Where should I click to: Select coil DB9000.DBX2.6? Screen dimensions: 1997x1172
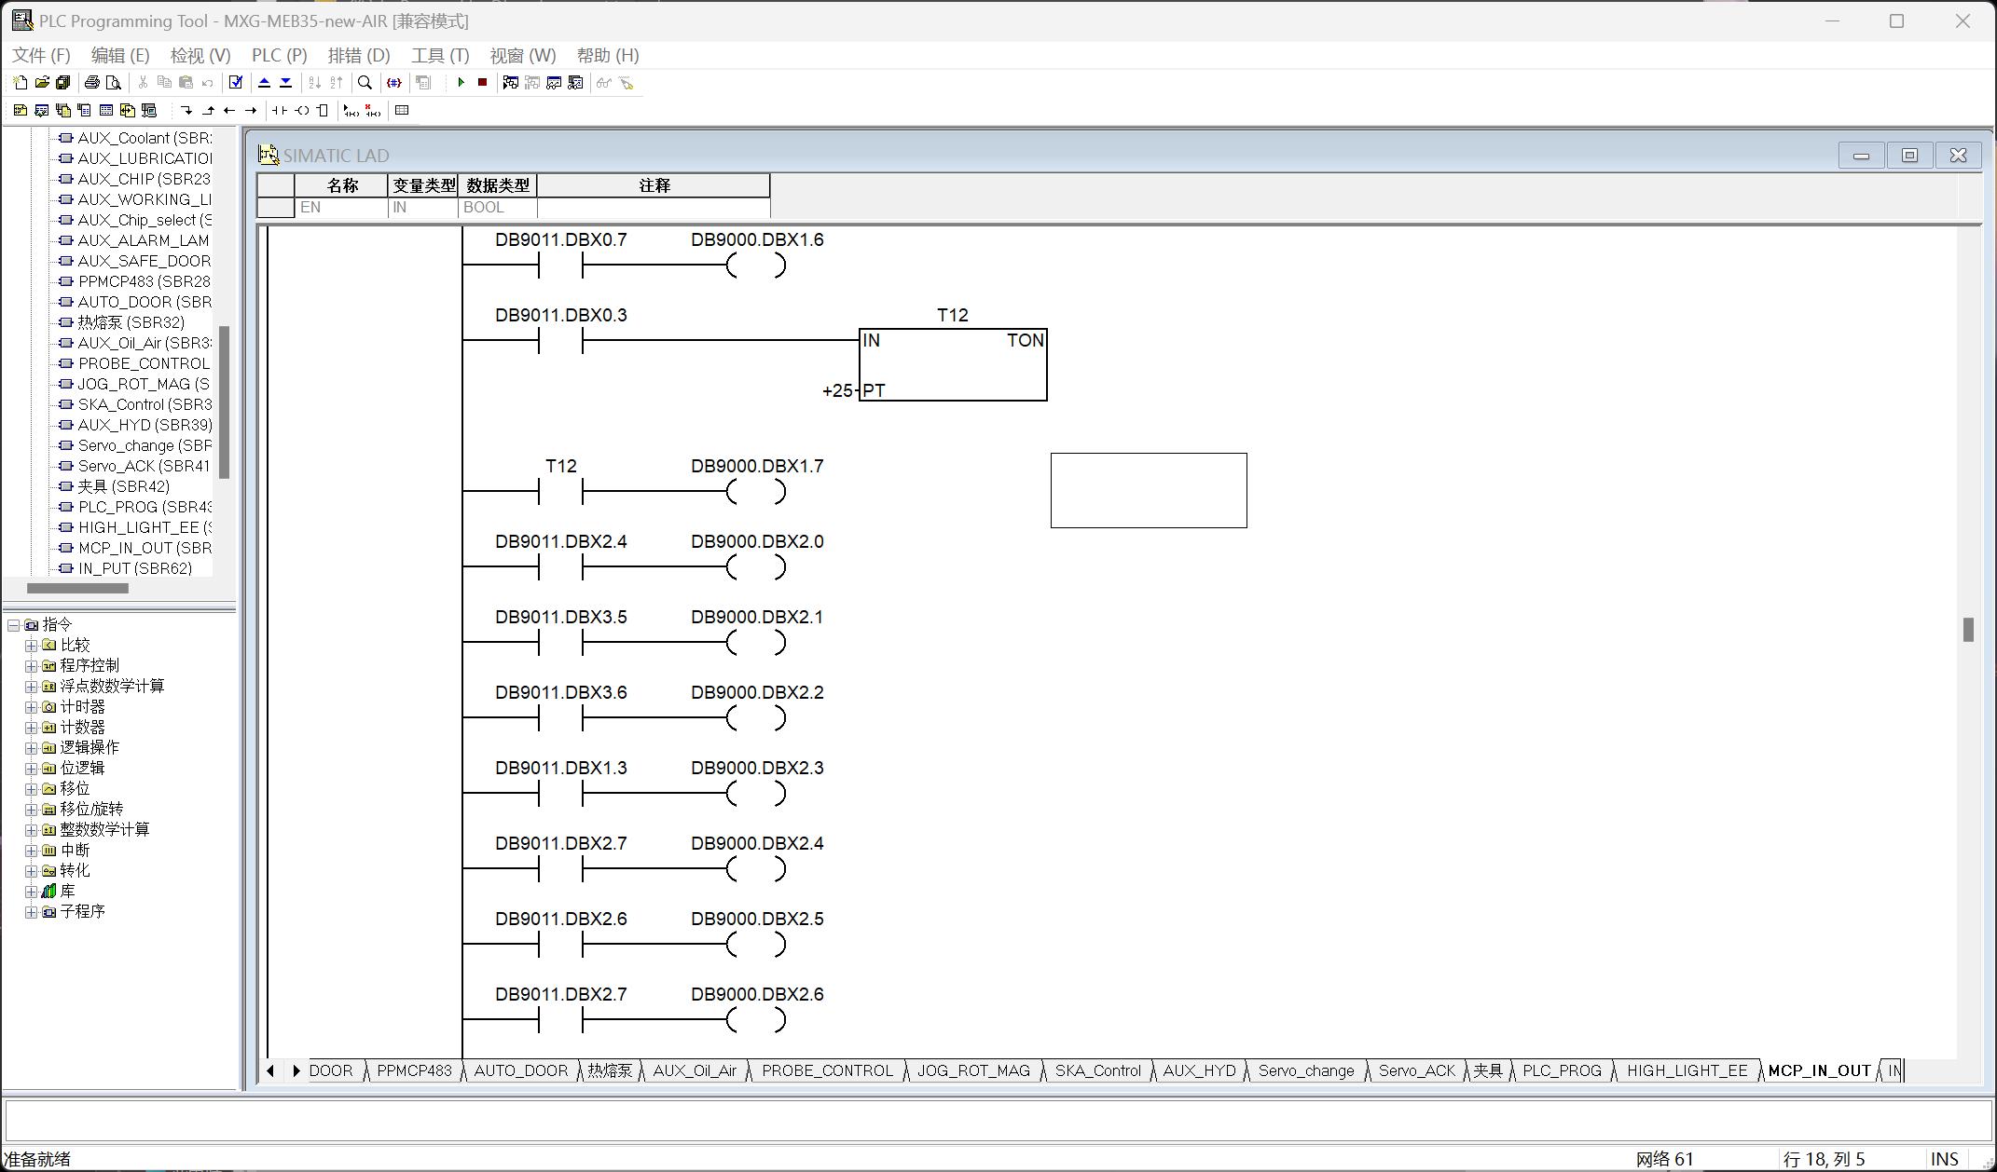tap(756, 1020)
